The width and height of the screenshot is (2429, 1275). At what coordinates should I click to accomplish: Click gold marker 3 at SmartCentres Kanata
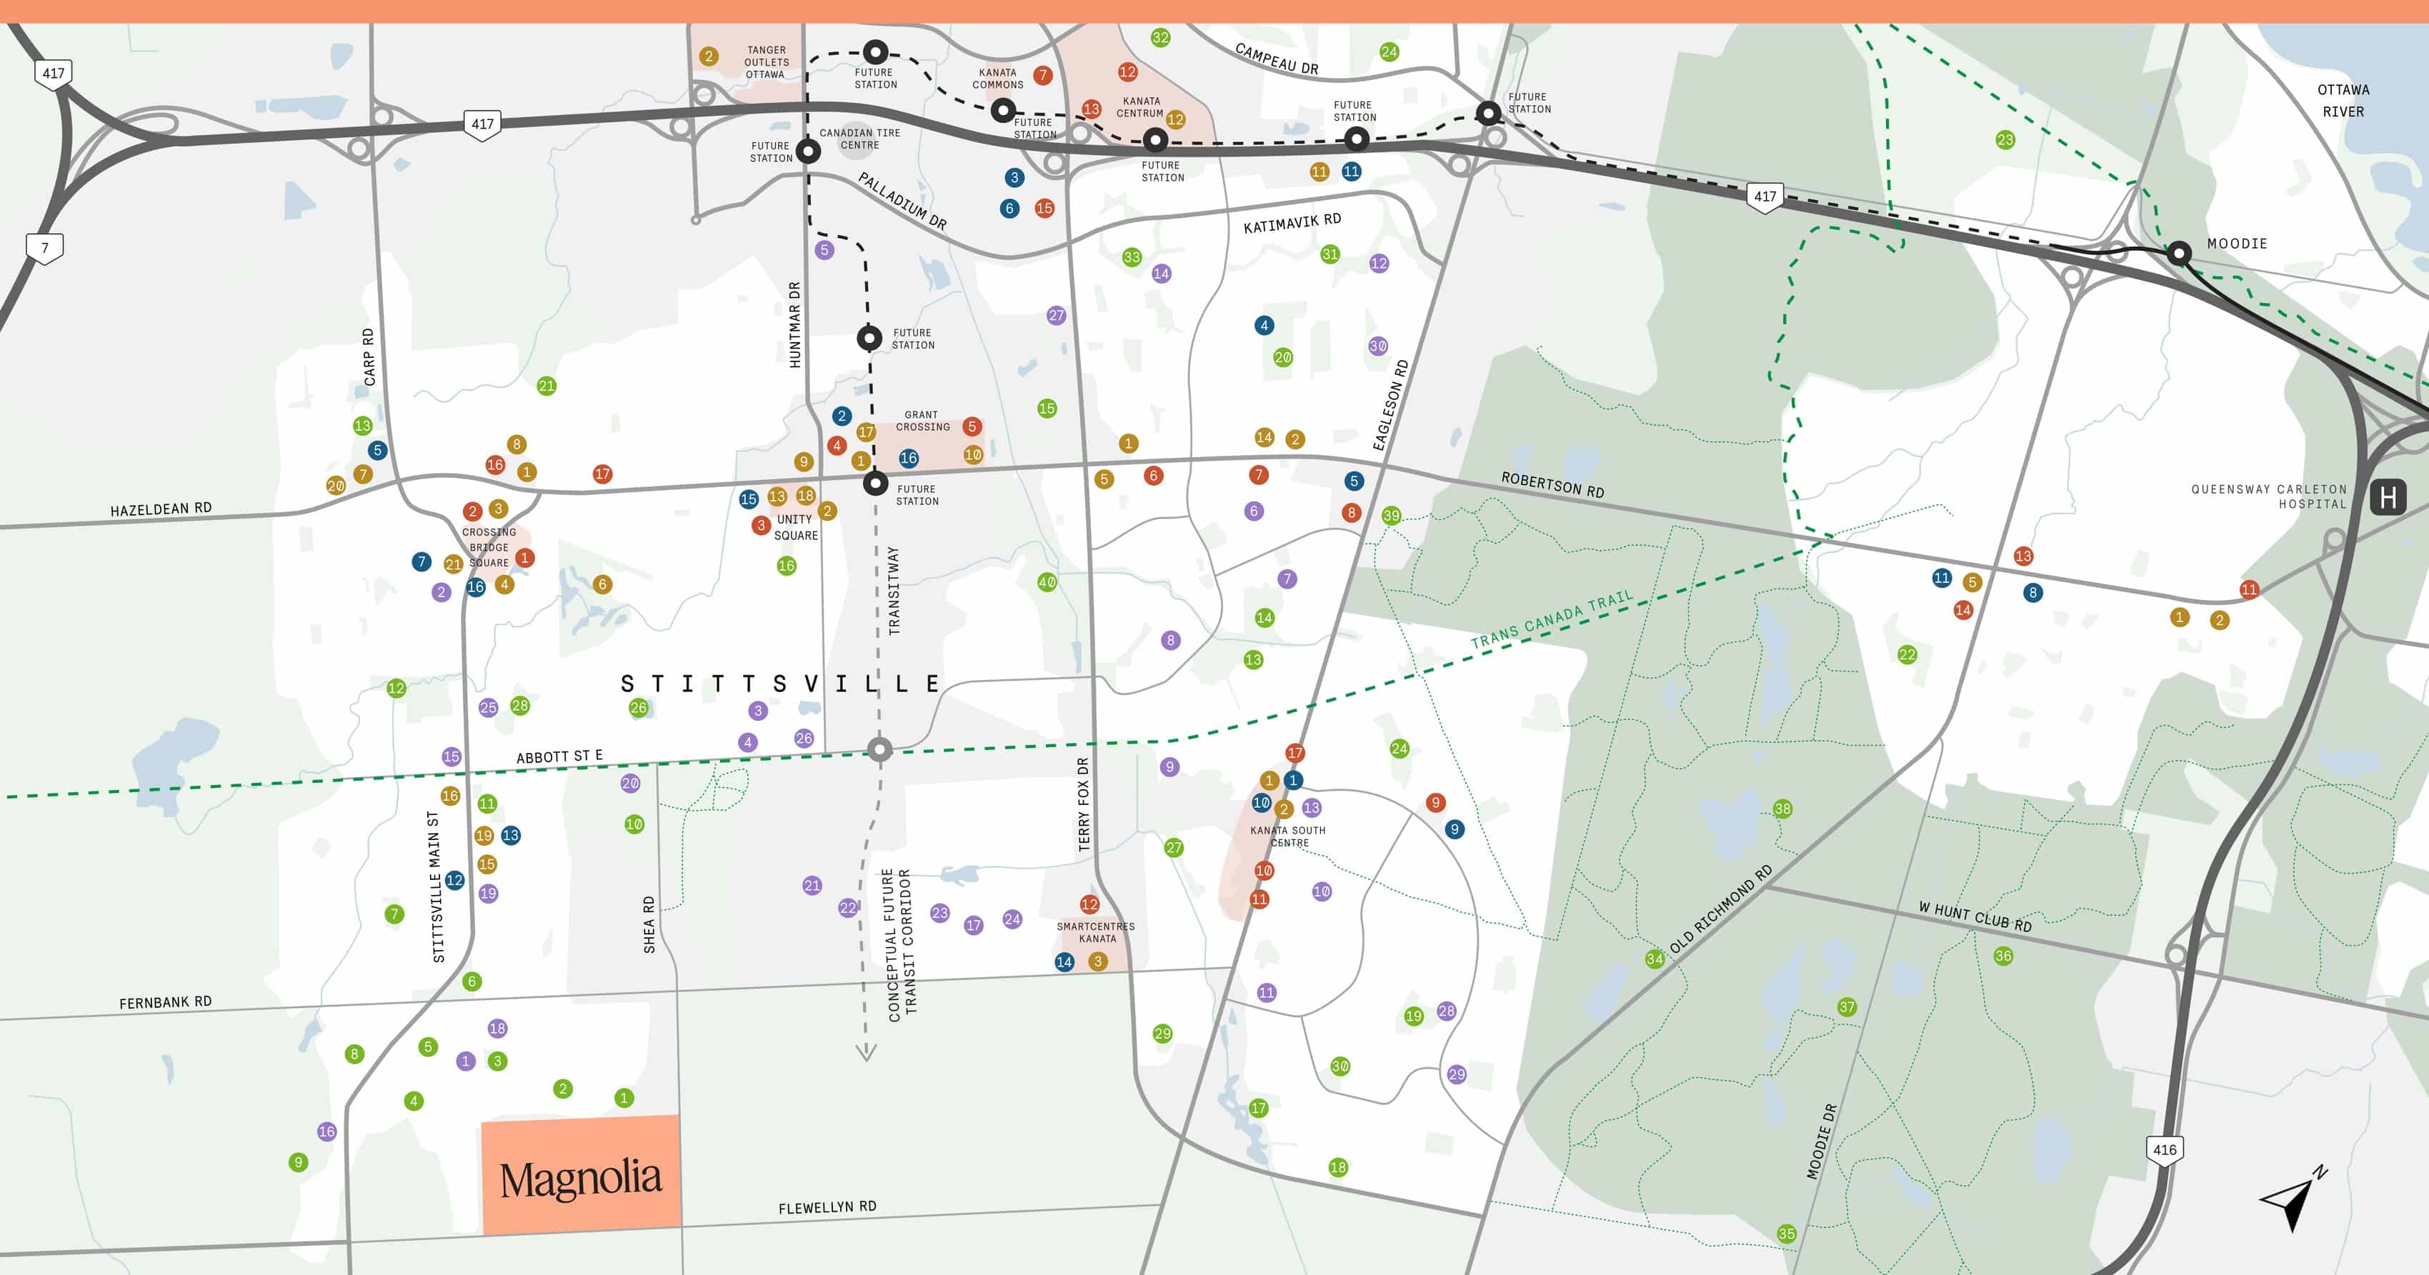tap(1097, 961)
